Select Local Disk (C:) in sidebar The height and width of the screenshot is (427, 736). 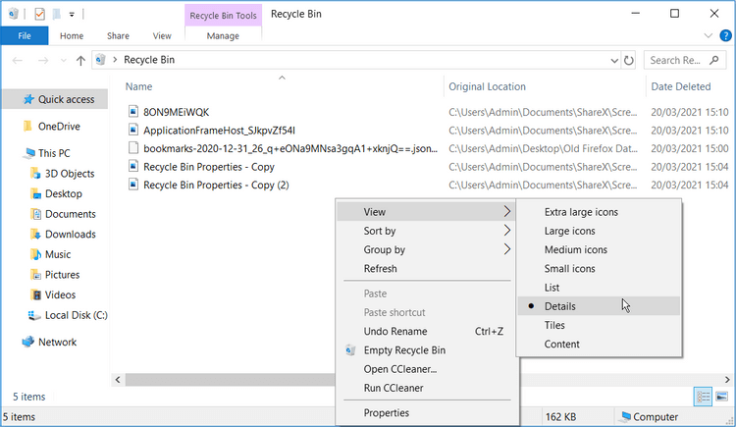[x=68, y=315]
